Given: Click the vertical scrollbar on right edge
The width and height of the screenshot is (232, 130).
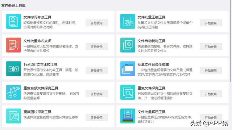Looking at the screenshot, I should (231, 41).
